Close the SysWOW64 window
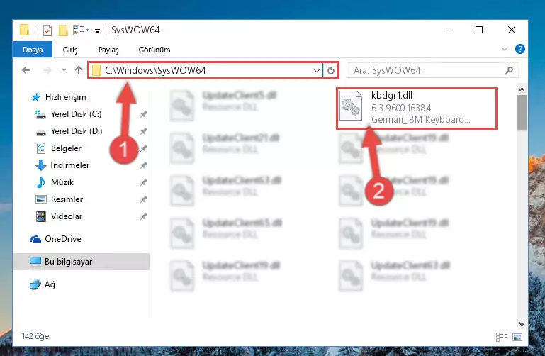 click(x=511, y=30)
